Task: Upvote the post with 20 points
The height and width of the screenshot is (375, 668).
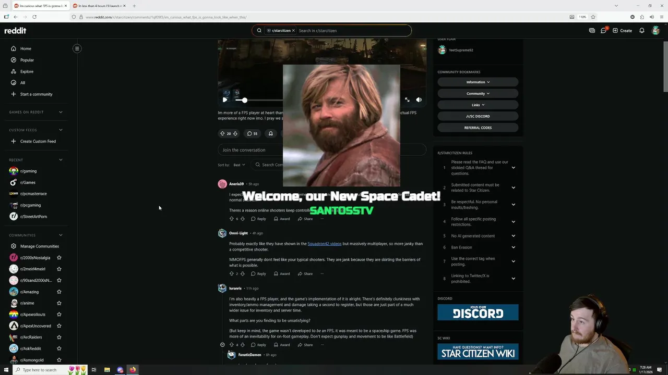Action: 222,133
